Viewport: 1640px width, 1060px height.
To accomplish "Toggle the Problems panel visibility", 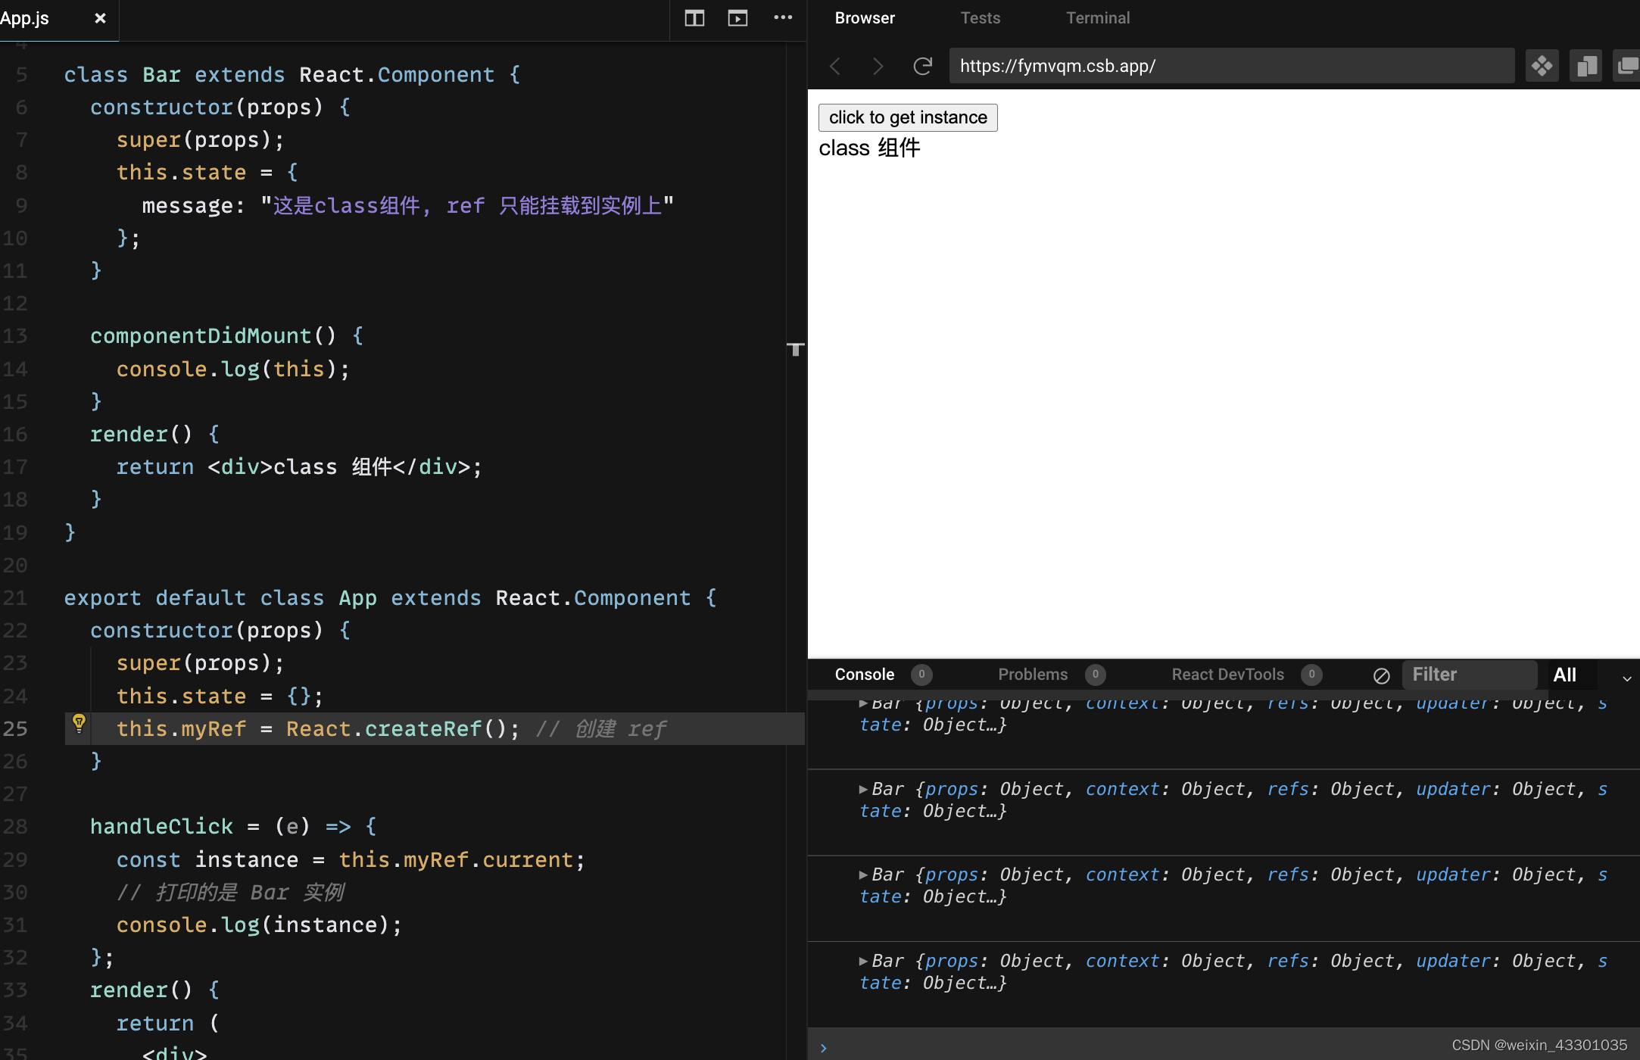I will click(x=1033, y=673).
